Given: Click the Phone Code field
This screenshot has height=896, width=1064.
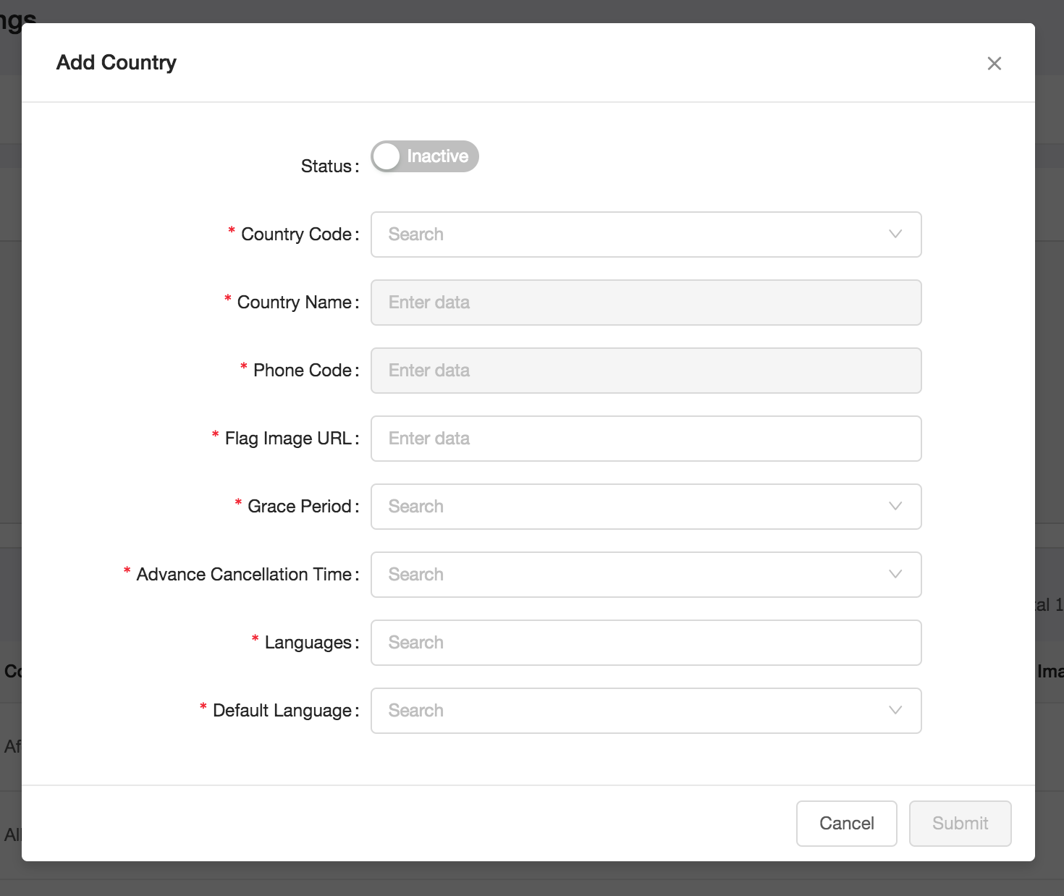Looking at the screenshot, I should pos(646,371).
